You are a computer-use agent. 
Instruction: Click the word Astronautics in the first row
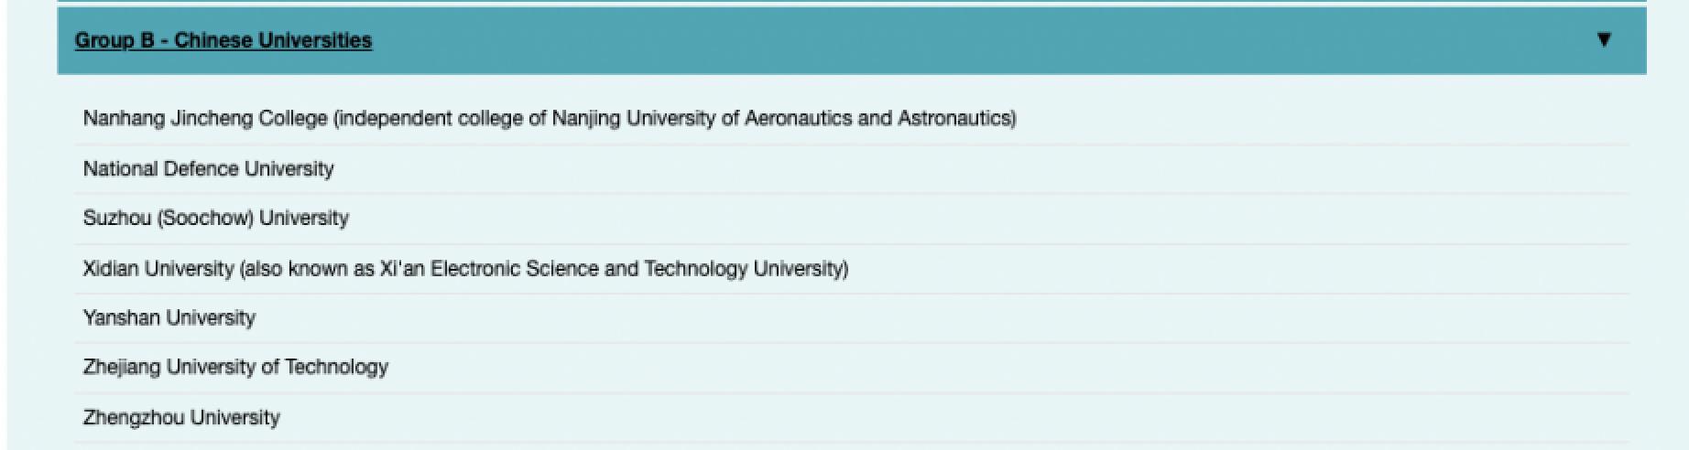(x=954, y=119)
